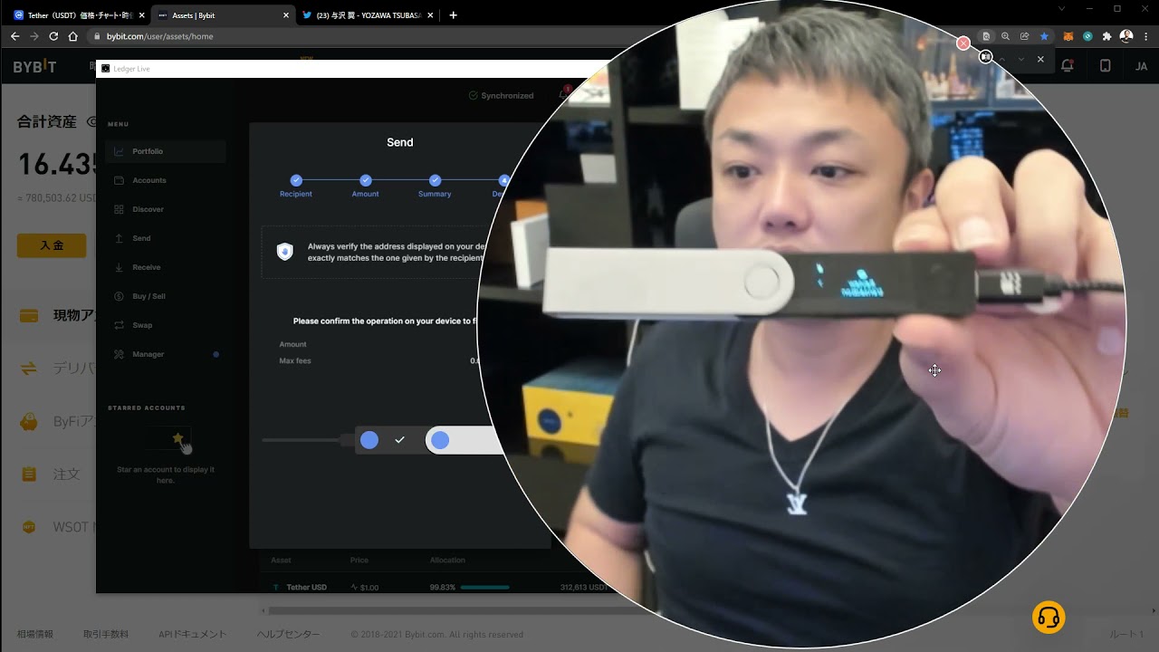Click the shield icon in the verify notice
Viewport: 1159px width, 652px height.
pos(284,252)
